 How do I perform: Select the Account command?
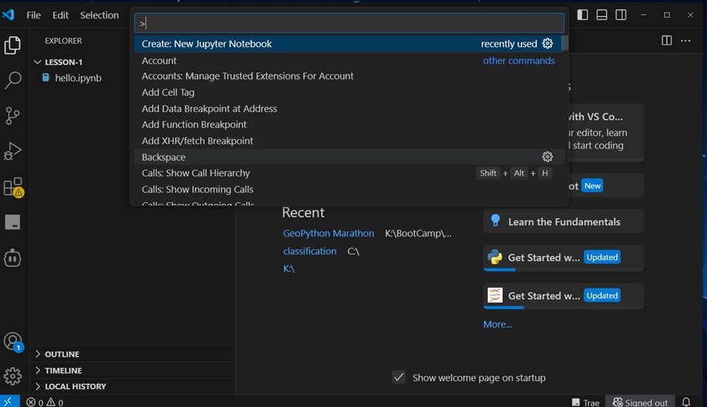349,61
